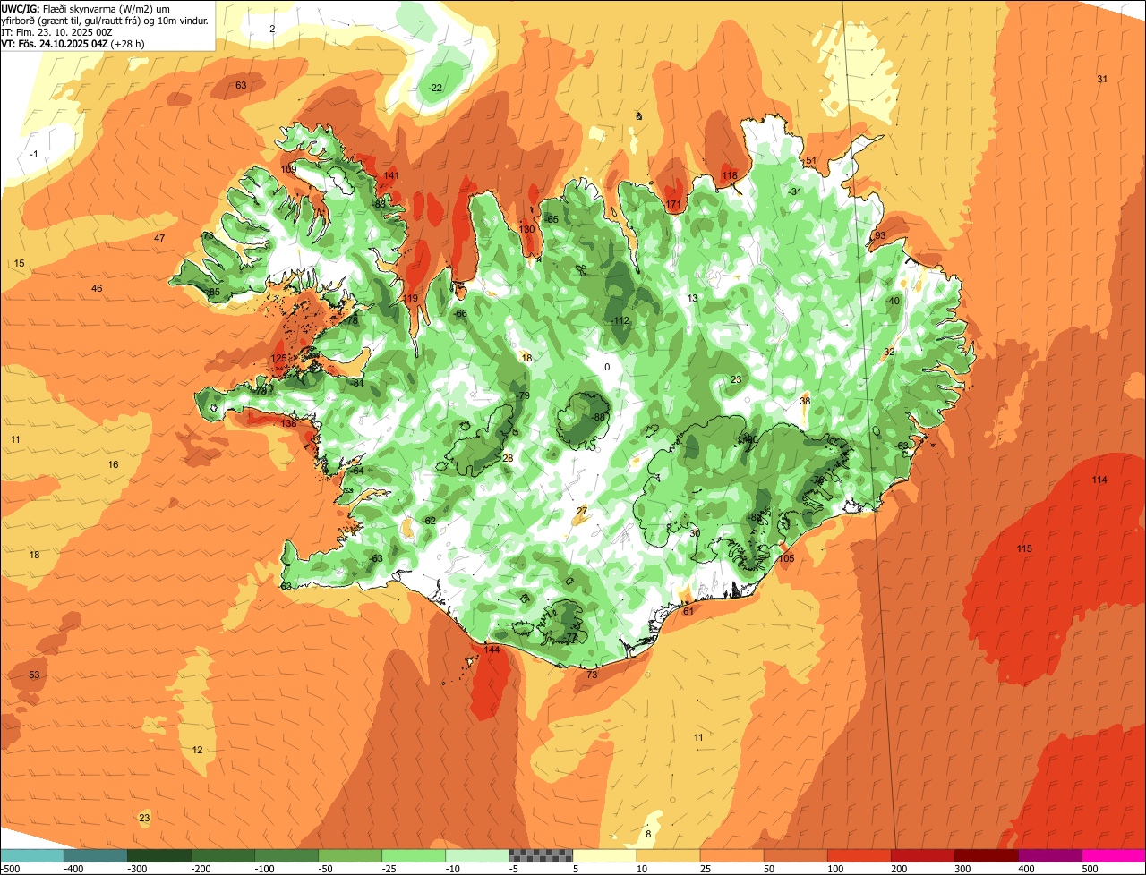Image resolution: width=1146 pixels, height=875 pixels.
Task: Click dark red legend swatch between 300 and 400
Action: [x=987, y=855]
